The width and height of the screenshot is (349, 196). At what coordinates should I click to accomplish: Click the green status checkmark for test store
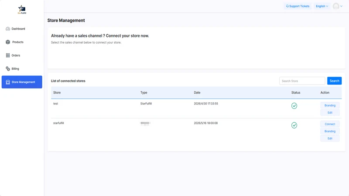click(x=294, y=106)
